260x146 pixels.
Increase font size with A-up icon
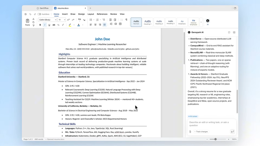(x=68, y=20)
